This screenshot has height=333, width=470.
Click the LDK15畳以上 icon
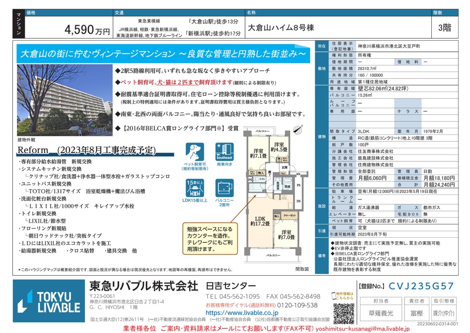click(x=194, y=189)
